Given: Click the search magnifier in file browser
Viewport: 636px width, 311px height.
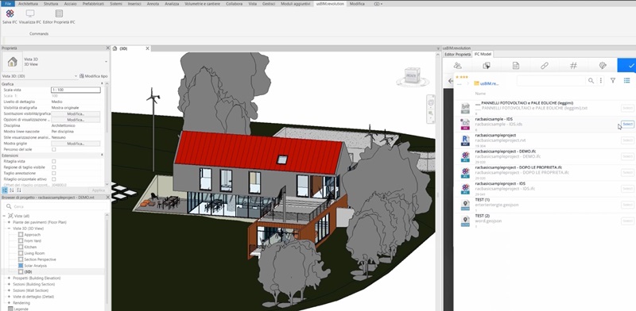Looking at the screenshot, I should point(591,81).
